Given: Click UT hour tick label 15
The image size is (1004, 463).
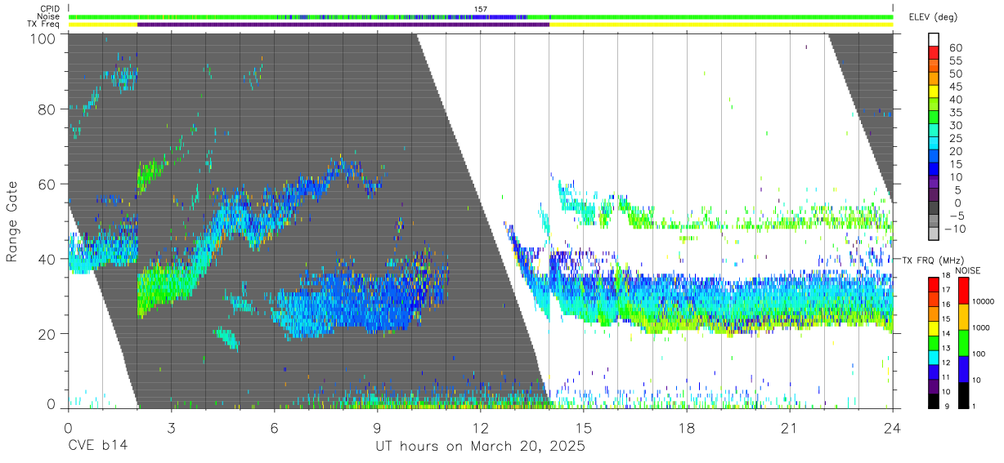Looking at the screenshot, I should point(584,427).
